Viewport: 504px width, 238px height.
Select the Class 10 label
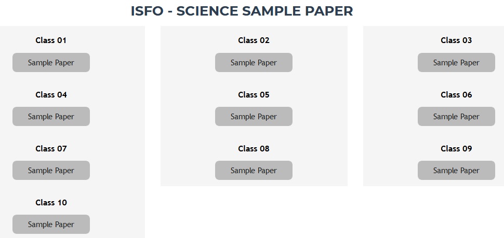(51, 203)
